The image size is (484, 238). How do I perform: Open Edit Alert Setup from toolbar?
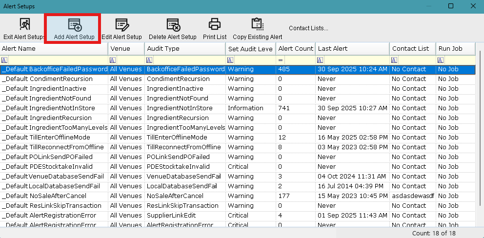point(121,24)
